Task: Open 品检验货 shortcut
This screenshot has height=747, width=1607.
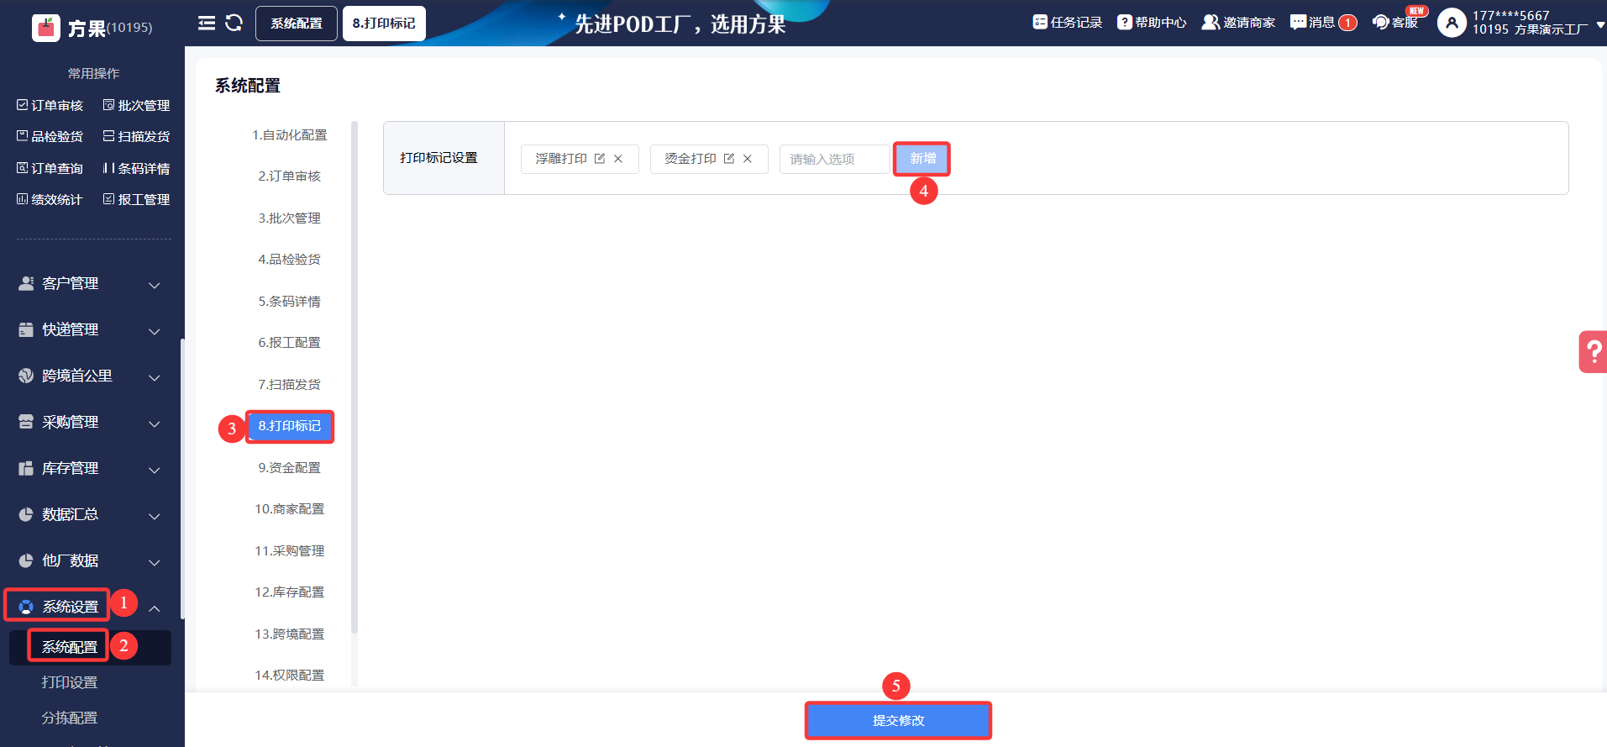Action: pos(50,136)
